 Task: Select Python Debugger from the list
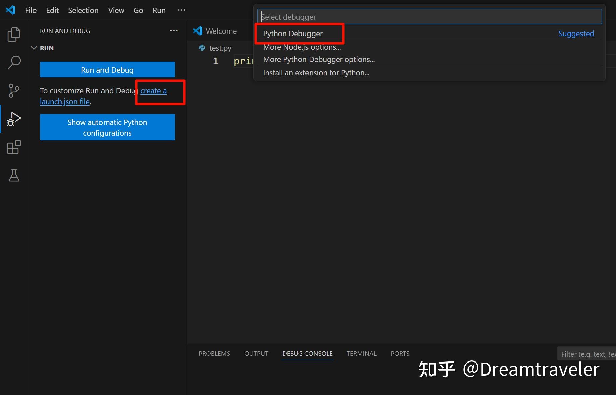[292, 34]
